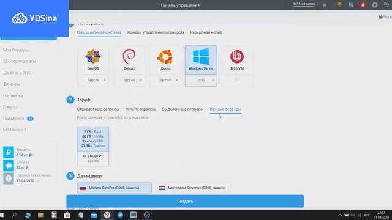
Task: Open Поддержка in sidebar
Action: pyautogui.click(x=13, y=118)
